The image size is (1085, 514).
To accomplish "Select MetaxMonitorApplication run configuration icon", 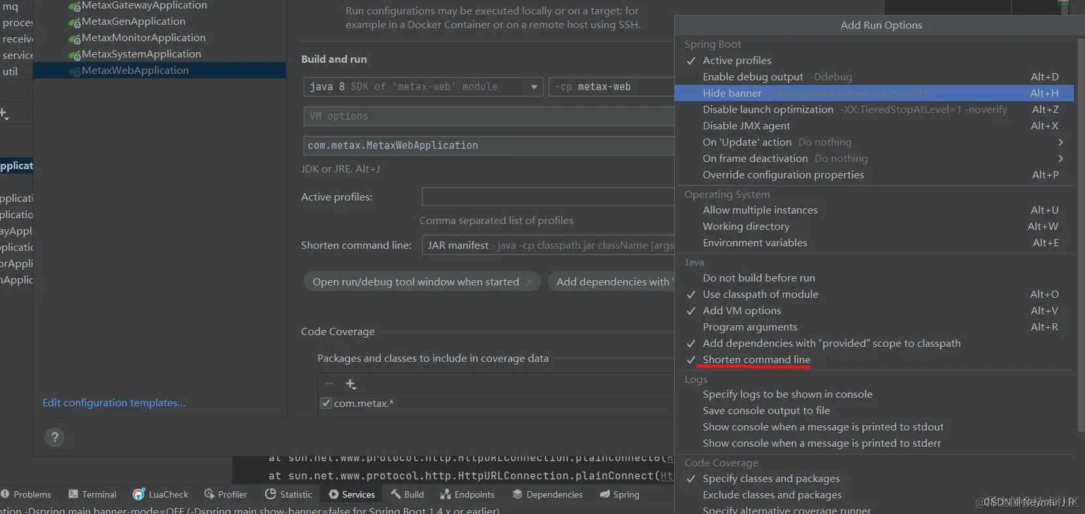I will (74, 39).
